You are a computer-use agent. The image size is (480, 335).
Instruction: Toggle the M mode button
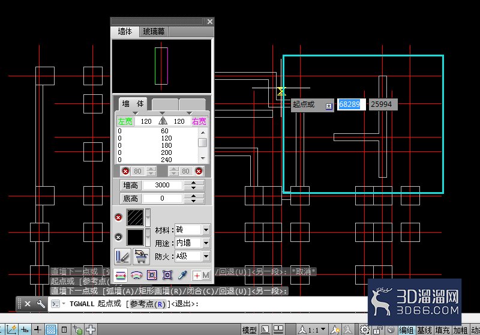click(206, 276)
